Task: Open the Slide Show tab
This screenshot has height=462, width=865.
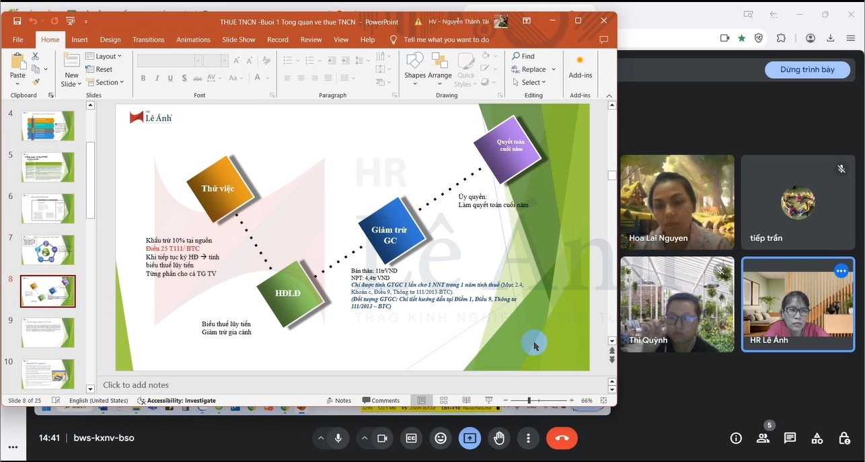Action: point(239,40)
